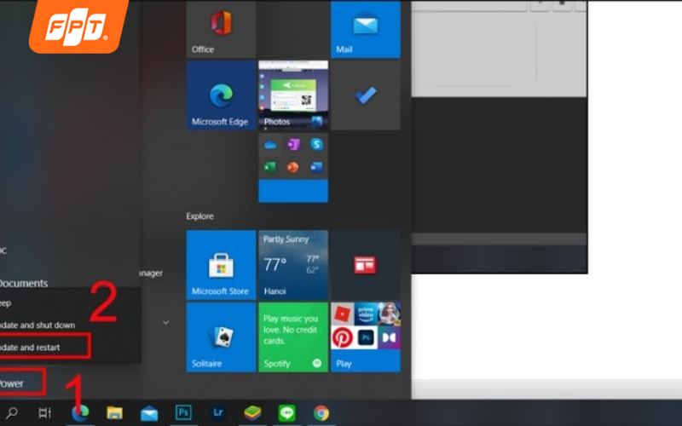Open Documents from the Start menu sidebar
Image resolution: width=682 pixels, height=426 pixels.
coord(24,284)
